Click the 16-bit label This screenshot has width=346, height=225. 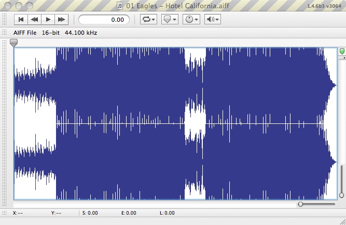coord(51,33)
